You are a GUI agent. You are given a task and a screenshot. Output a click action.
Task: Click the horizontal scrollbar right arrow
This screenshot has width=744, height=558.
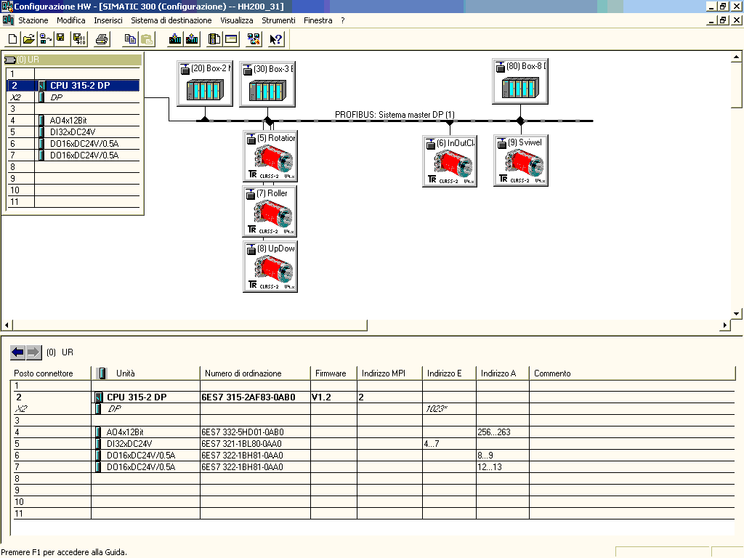pos(724,325)
